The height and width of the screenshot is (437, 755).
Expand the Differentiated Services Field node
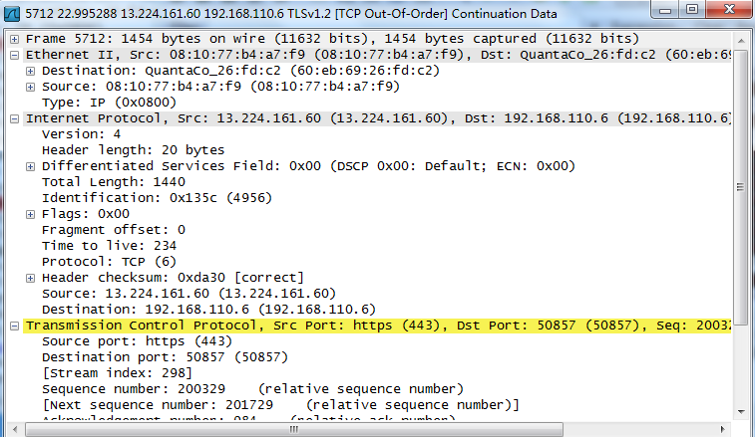pyautogui.click(x=30, y=166)
